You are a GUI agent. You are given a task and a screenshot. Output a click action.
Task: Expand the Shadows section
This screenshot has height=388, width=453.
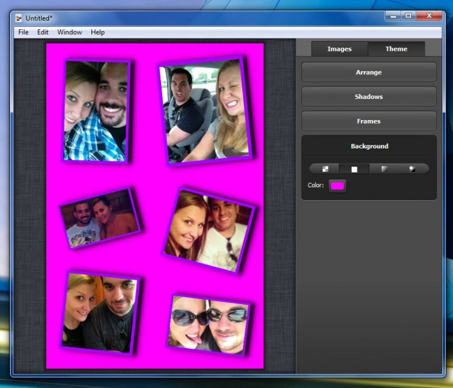click(369, 97)
